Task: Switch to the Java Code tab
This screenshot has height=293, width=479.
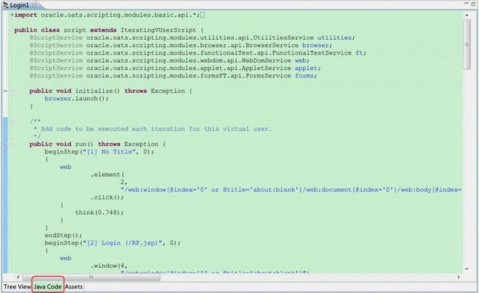Action: (48, 287)
